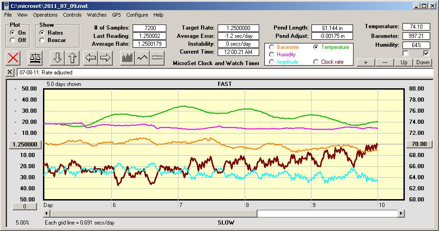
Task: Click the Last Reading value field
Action: coord(150,36)
